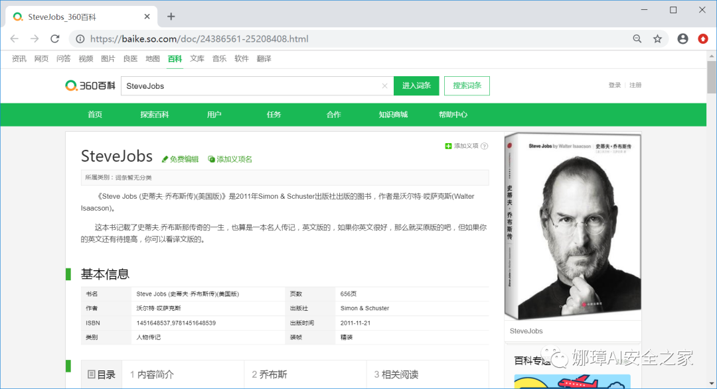Click the SteveJobs_360百科 browser tab
Screen dimensions: 717x389
click(82, 17)
